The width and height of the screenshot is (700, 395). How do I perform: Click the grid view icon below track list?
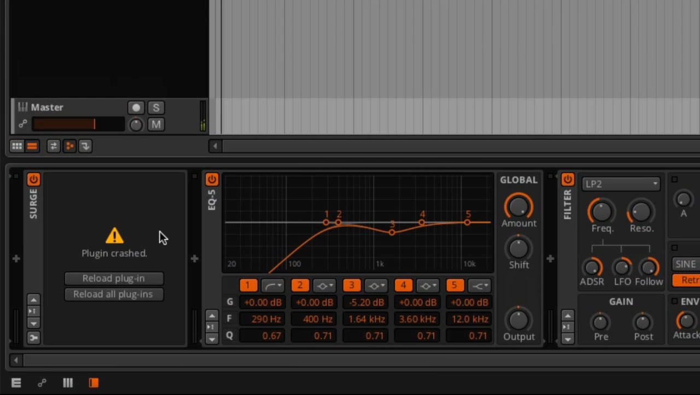pos(17,146)
